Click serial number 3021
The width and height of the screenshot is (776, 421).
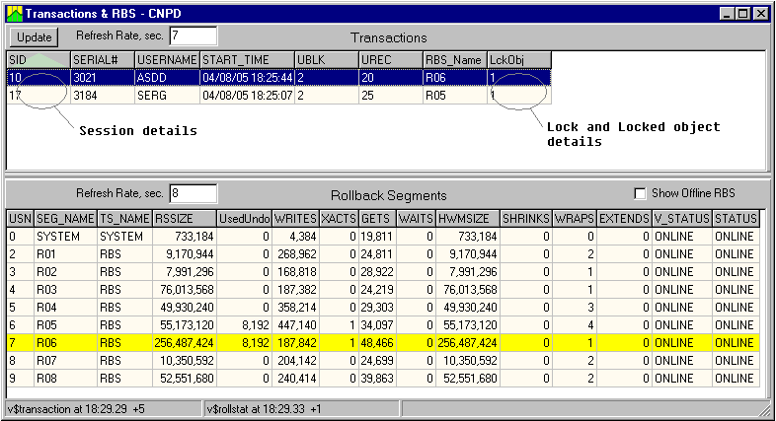tap(103, 78)
